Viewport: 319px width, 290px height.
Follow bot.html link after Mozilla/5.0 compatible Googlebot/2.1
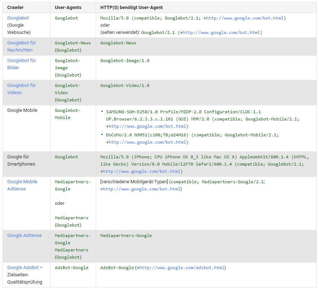(x=245, y=18)
